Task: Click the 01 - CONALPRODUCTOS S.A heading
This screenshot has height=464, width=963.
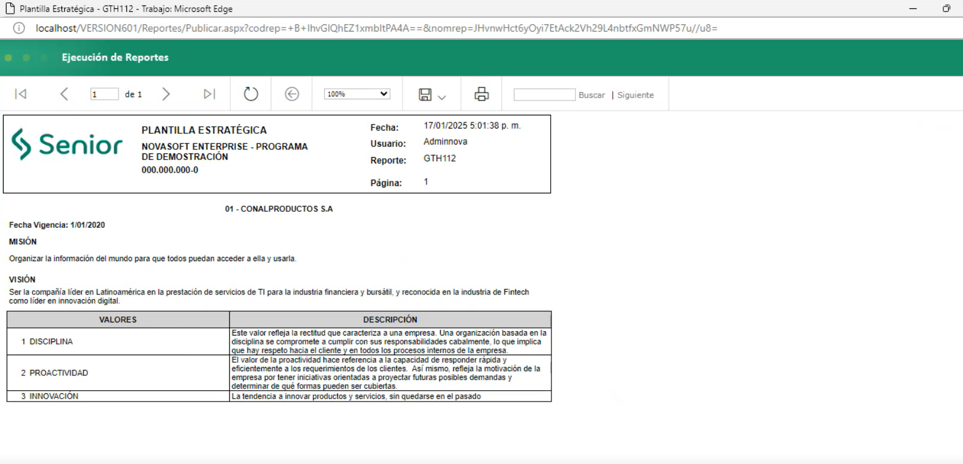Action: [279, 209]
